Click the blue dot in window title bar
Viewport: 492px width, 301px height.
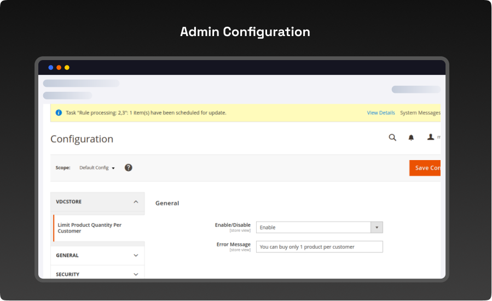tap(51, 68)
